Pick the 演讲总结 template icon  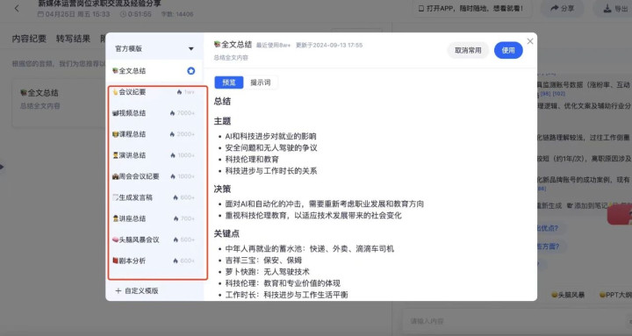[115, 155]
